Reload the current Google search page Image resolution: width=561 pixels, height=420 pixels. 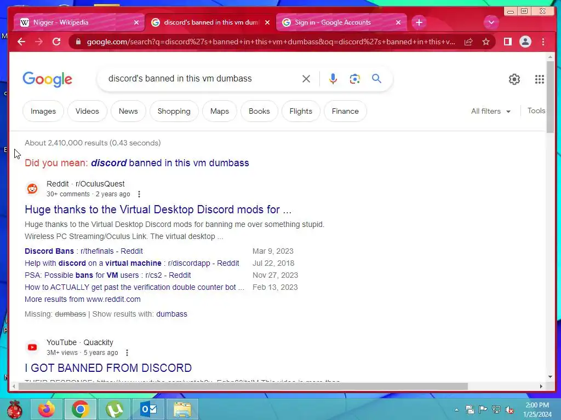56,42
